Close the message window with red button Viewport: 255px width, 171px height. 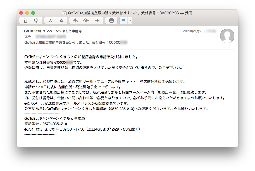[x=21, y=13]
